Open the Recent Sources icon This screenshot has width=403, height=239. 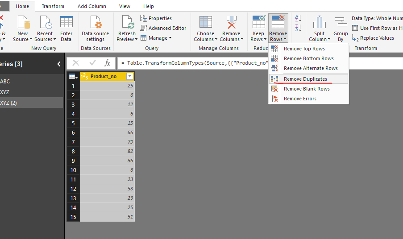(46, 22)
